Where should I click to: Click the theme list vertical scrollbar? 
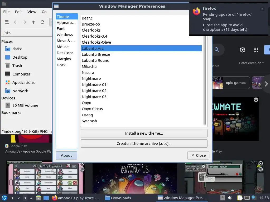pos(204,80)
